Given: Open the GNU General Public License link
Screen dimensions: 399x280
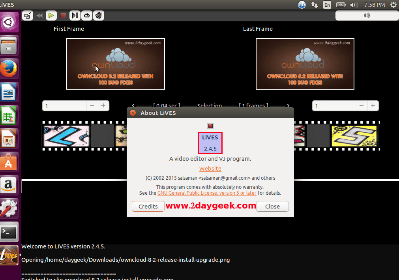Looking at the screenshot, I should click(206, 193).
